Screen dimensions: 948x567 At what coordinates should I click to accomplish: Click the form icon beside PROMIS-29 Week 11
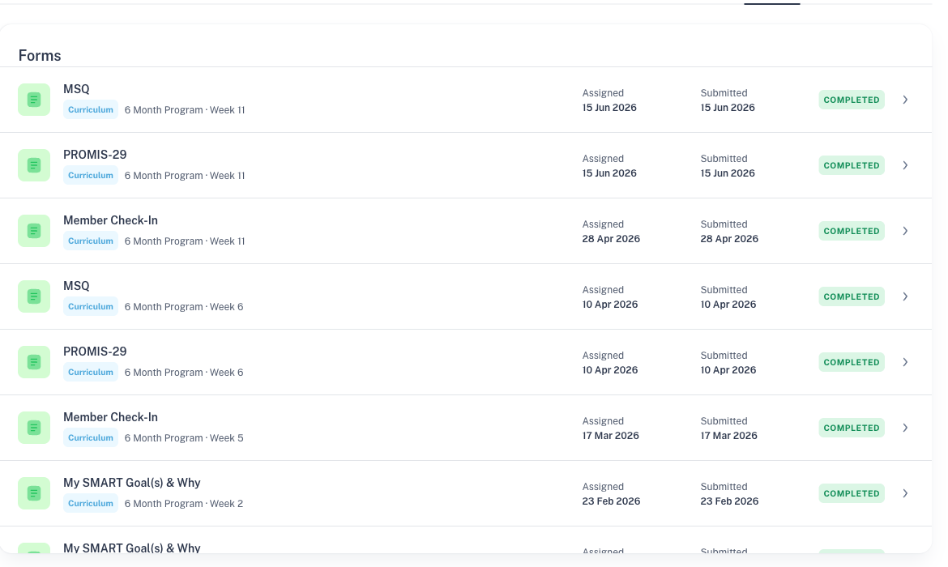pyautogui.click(x=34, y=165)
